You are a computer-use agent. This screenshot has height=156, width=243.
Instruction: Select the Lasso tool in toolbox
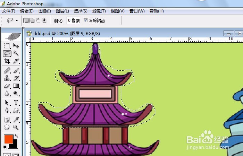(7, 53)
